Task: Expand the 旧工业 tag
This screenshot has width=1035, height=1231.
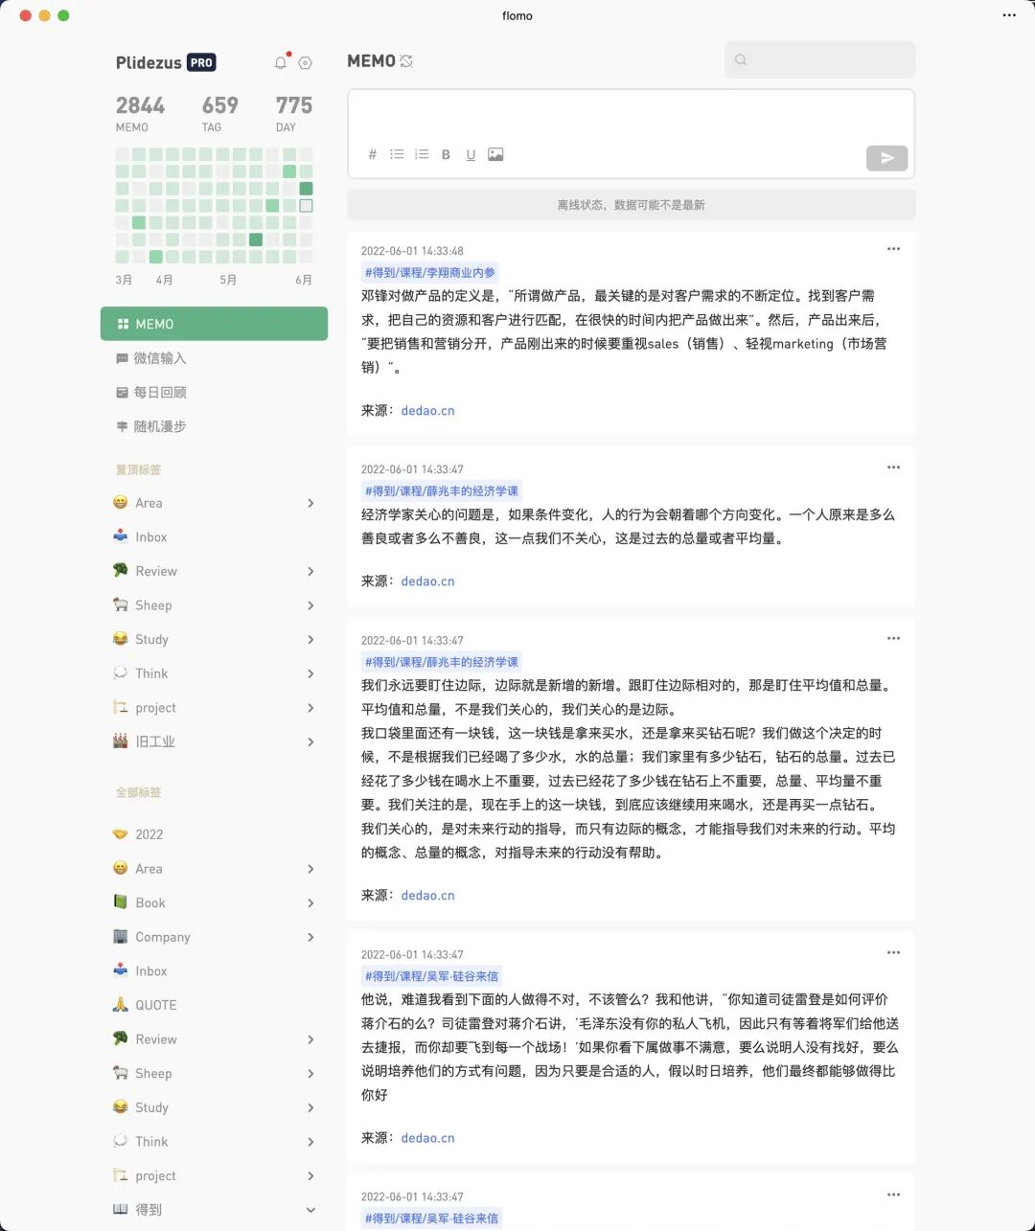Action: pyautogui.click(x=310, y=741)
